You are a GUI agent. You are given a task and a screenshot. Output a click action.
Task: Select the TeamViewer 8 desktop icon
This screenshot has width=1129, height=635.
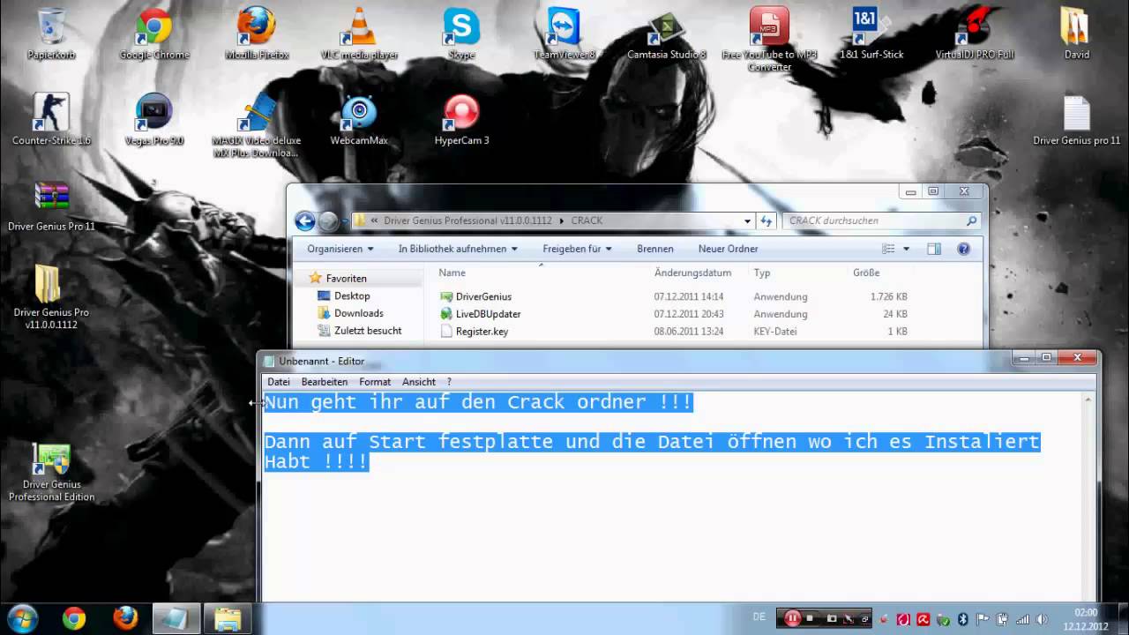click(x=564, y=34)
